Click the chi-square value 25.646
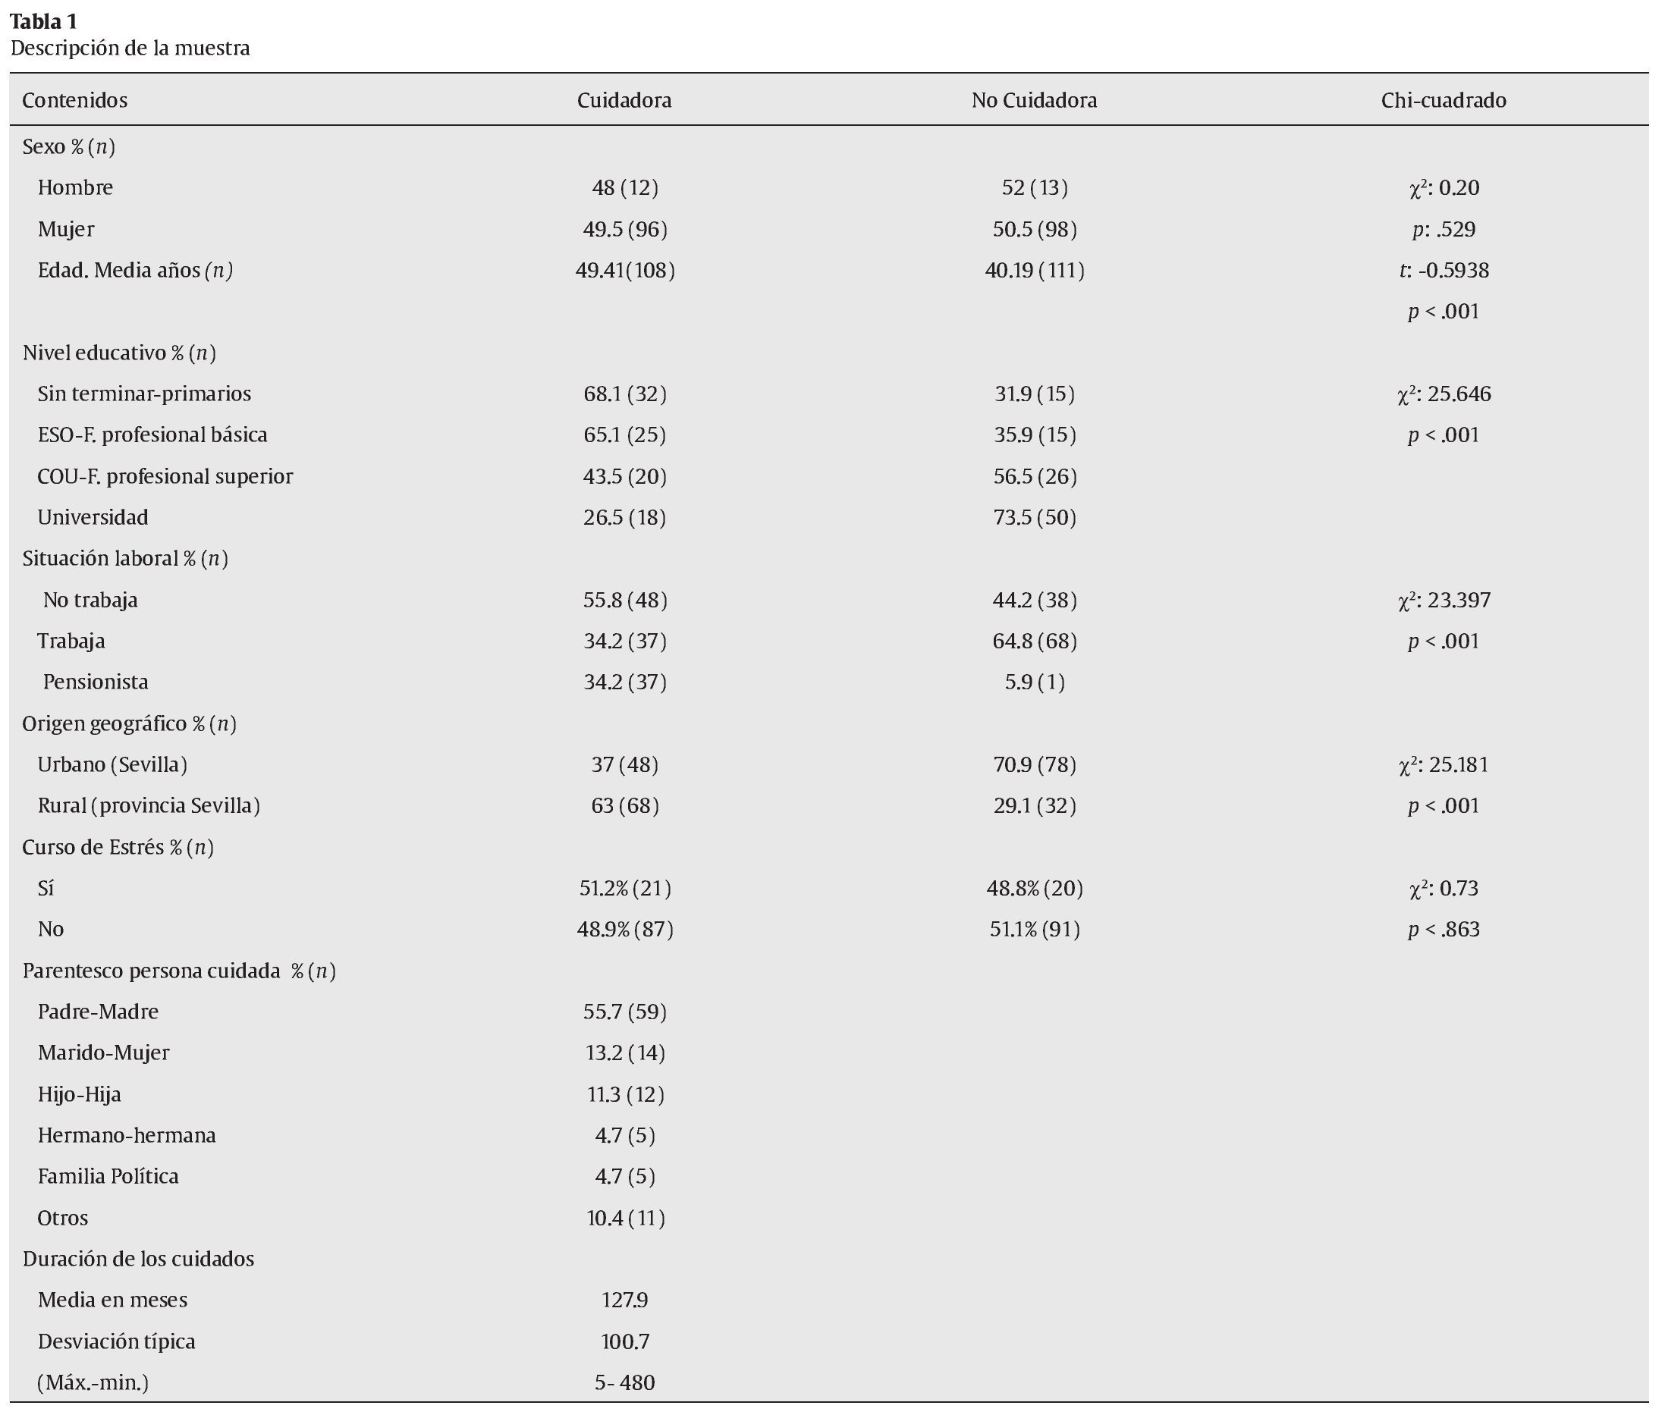 1444,394
